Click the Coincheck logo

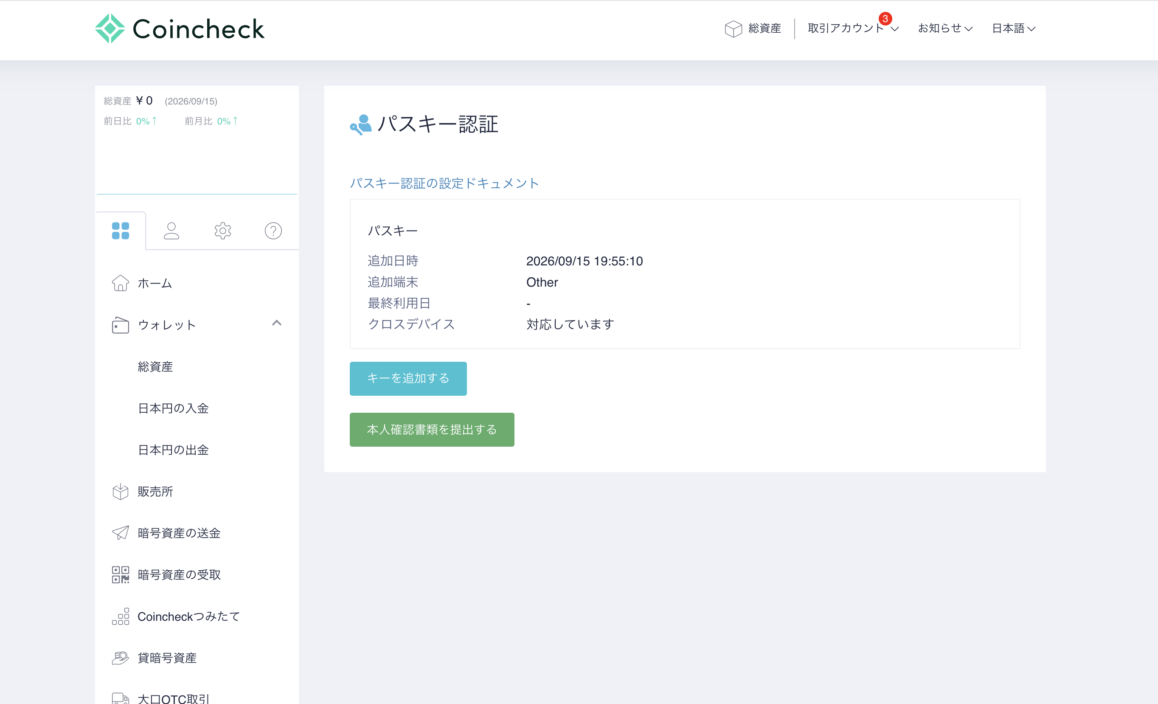click(180, 29)
